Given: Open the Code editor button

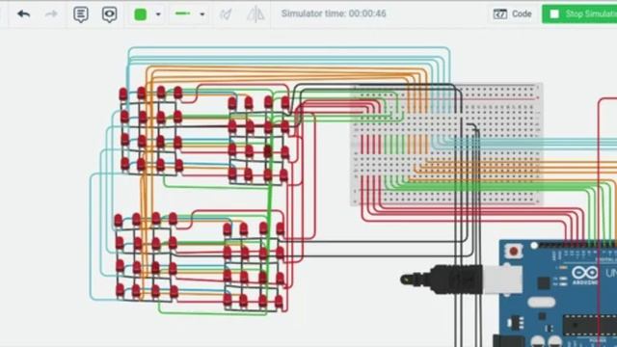Looking at the screenshot, I should [512, 14].
